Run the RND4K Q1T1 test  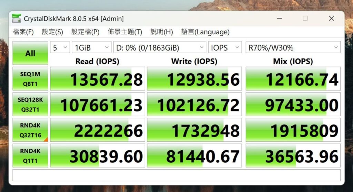click(x=30, y=156)
